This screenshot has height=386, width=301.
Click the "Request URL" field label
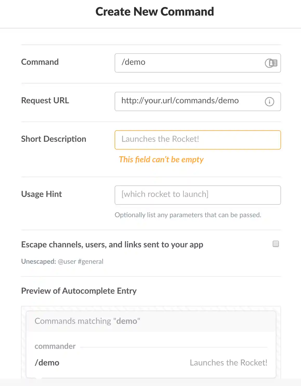[x=45, y=100]
